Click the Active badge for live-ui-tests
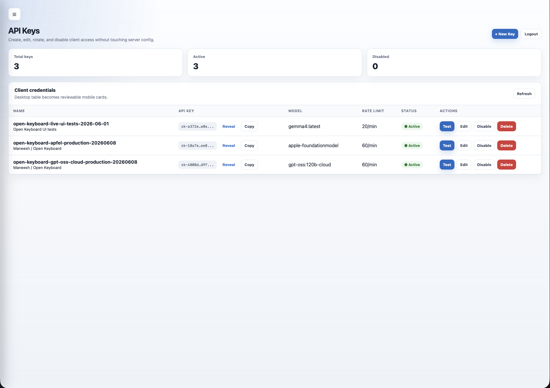 (412, 126)
